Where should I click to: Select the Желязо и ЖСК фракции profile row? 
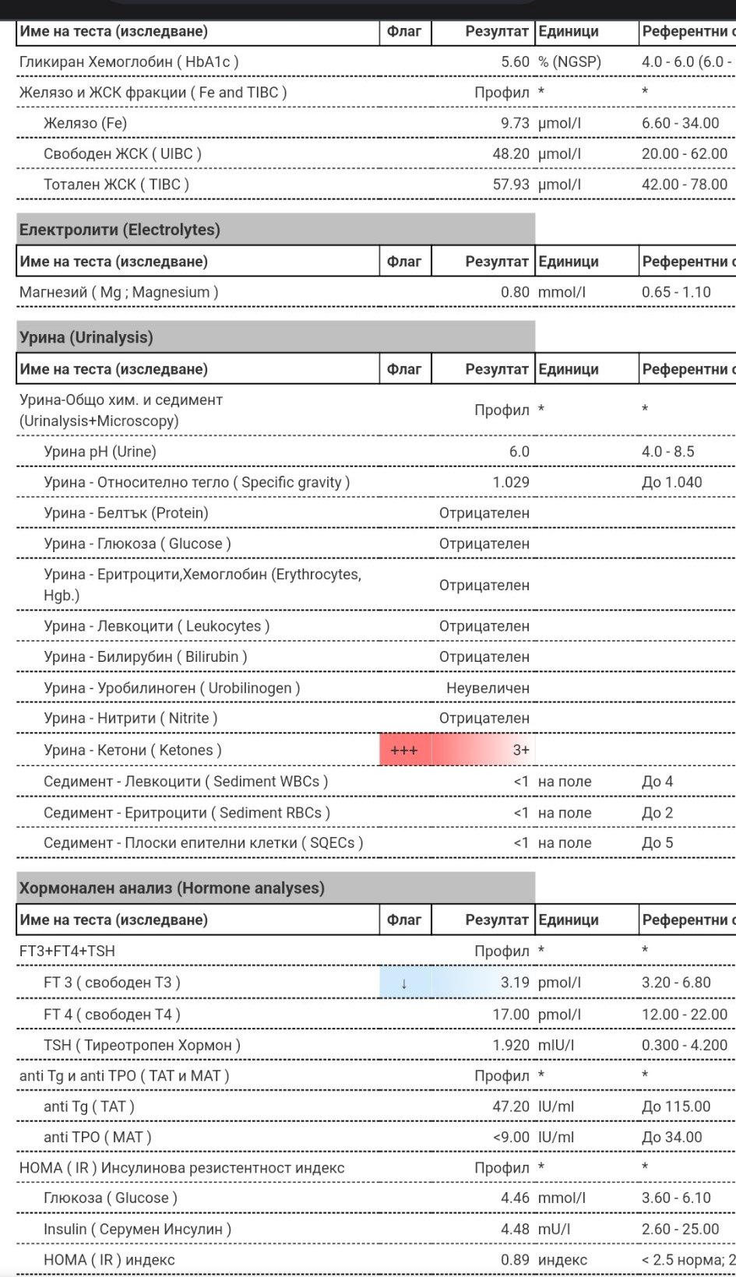coord(153,92)
